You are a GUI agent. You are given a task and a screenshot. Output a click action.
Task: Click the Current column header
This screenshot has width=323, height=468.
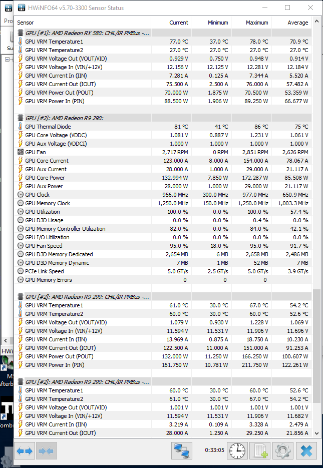point(179,23)
